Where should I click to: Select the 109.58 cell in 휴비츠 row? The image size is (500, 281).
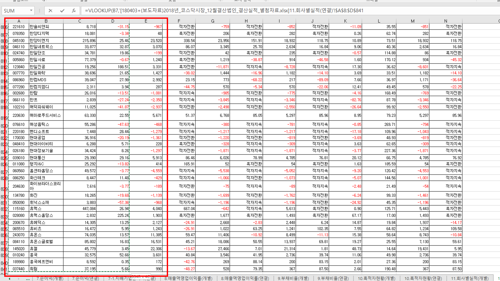point(446,229)
